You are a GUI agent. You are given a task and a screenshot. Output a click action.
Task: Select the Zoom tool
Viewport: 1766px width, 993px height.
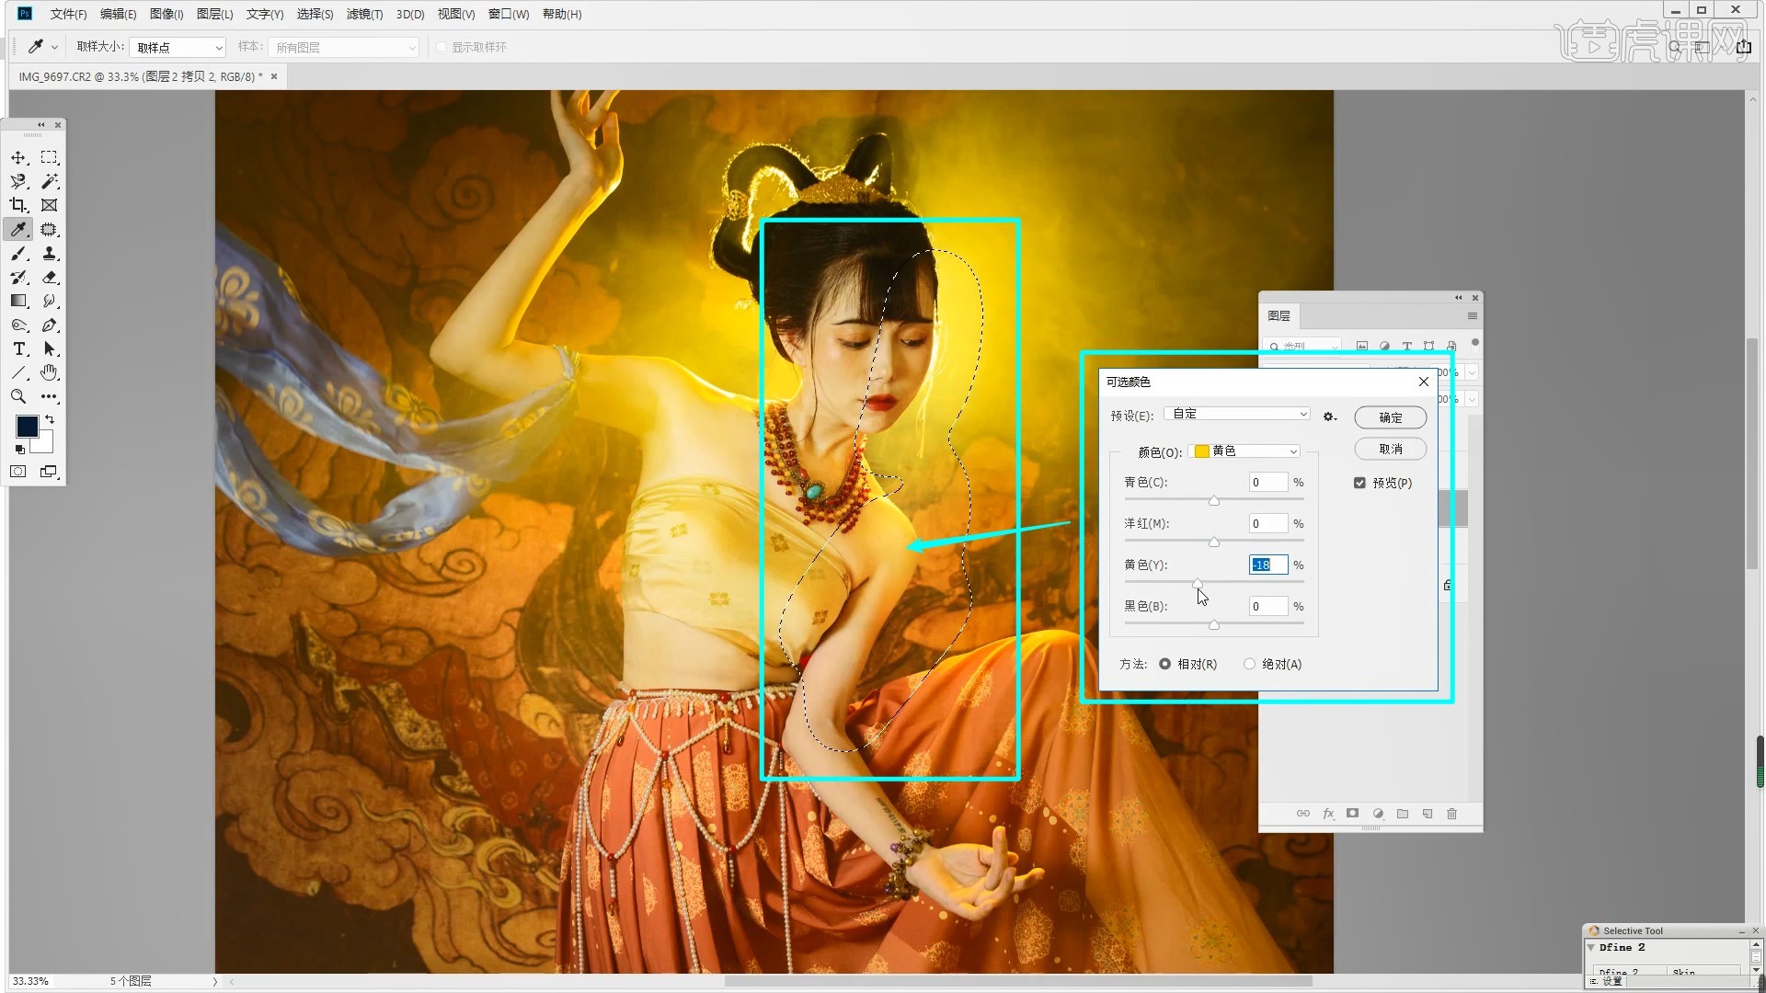coord(18,397)
